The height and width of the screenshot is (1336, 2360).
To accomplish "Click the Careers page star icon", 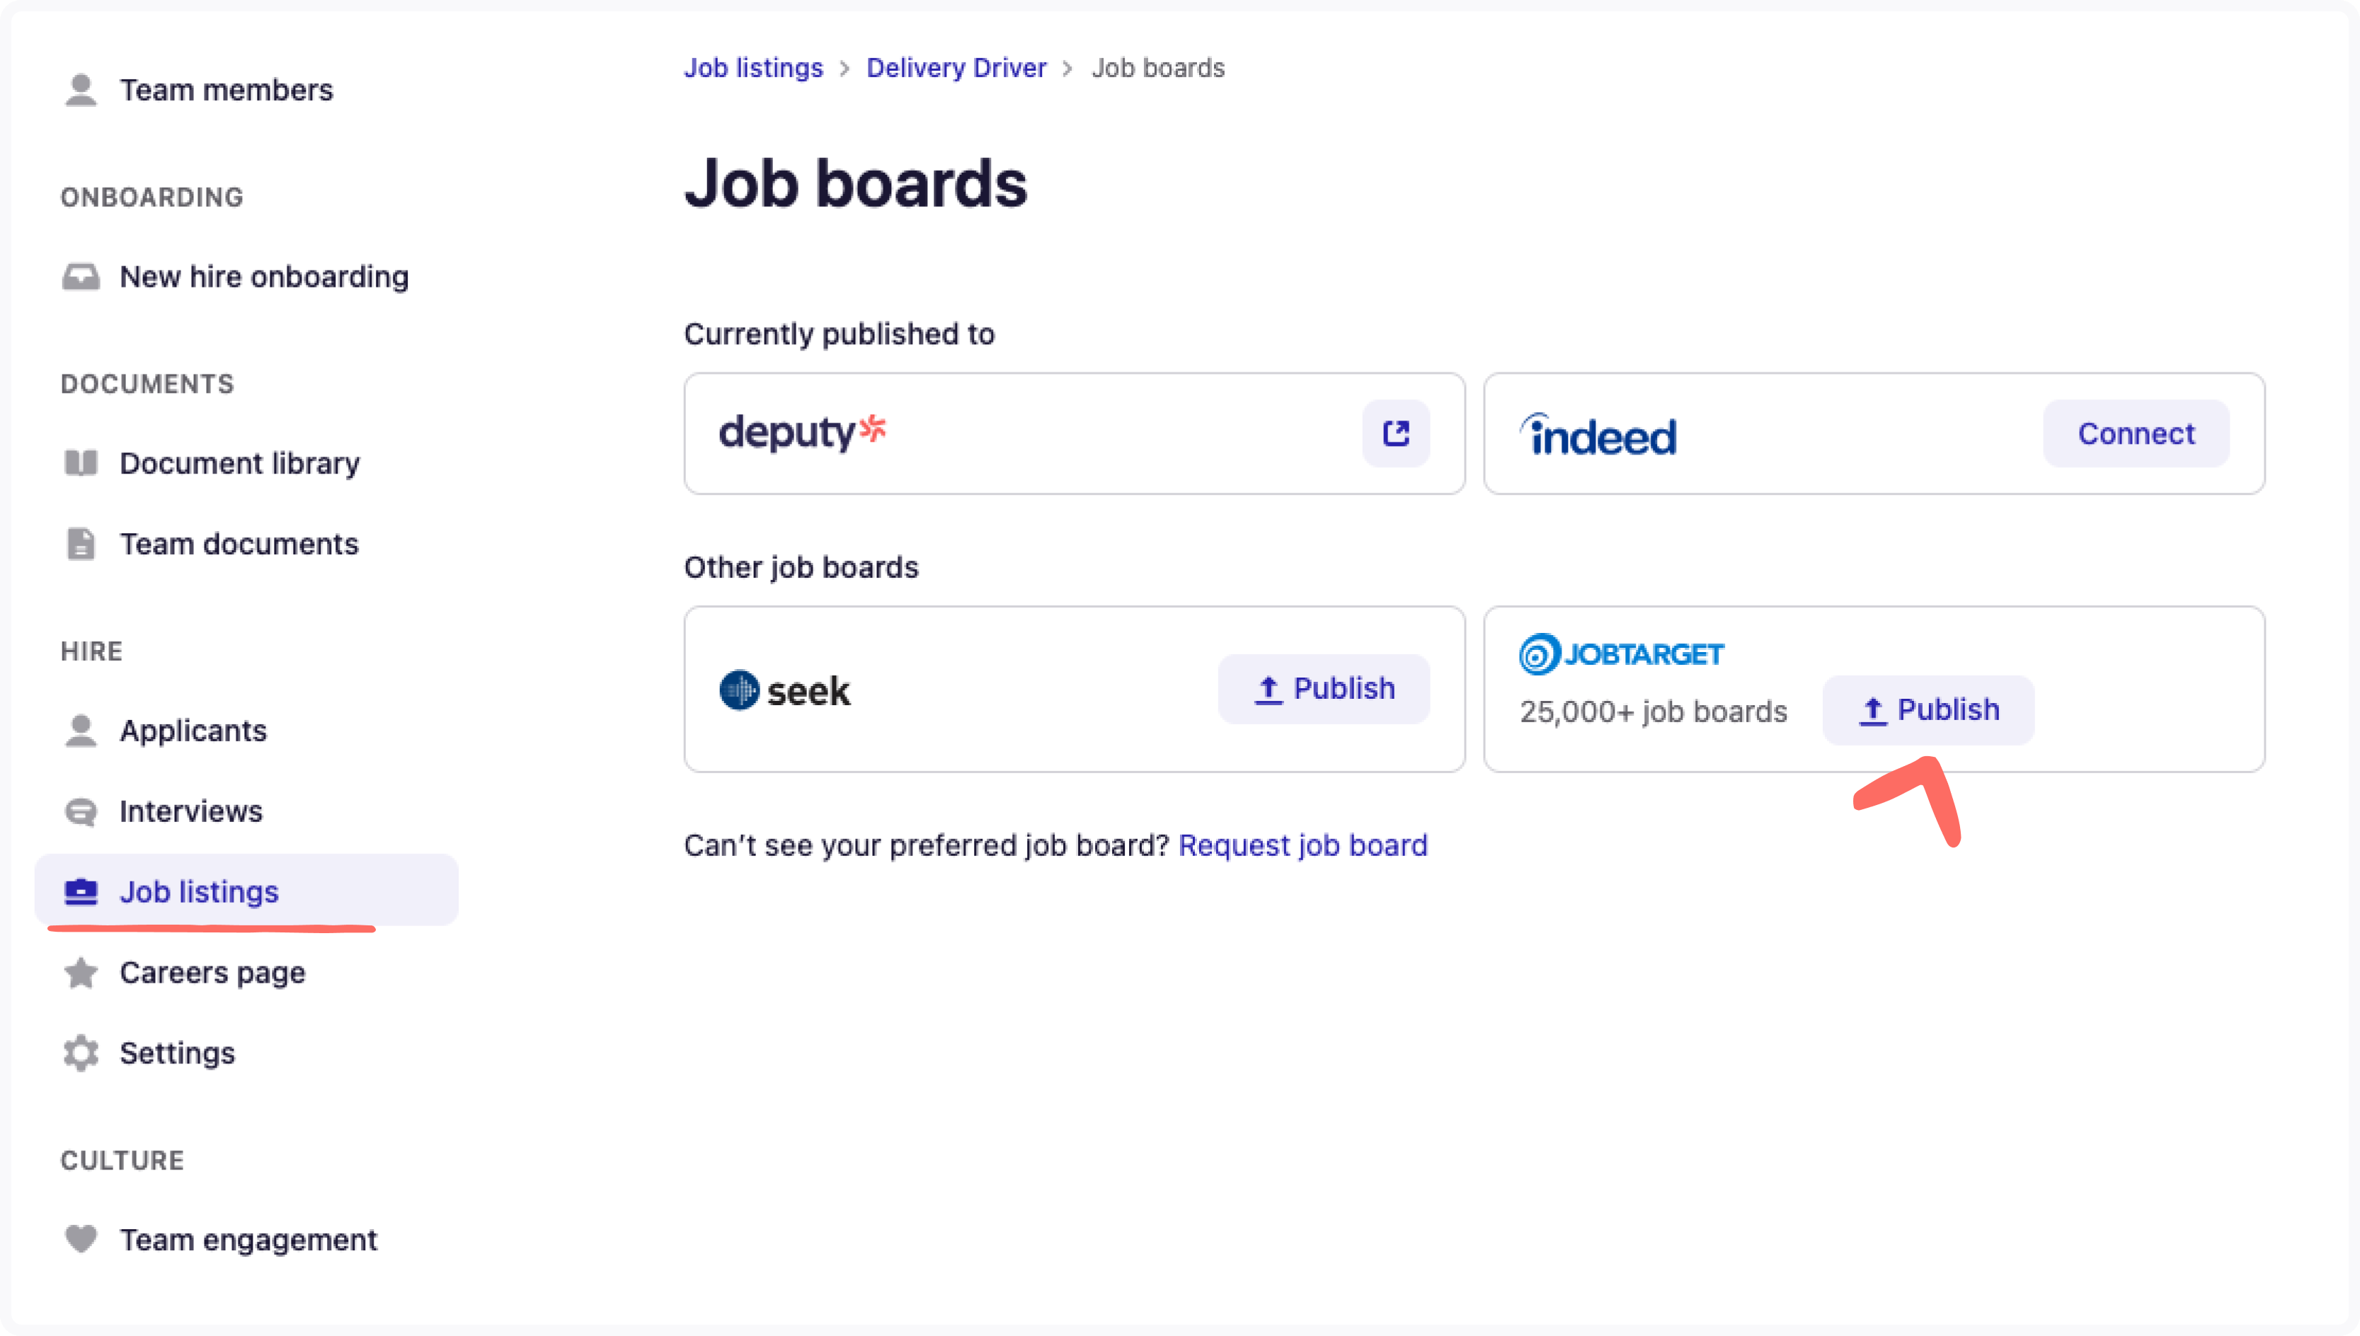I will 81,973.
